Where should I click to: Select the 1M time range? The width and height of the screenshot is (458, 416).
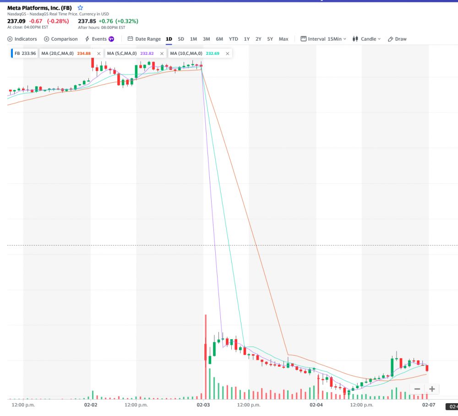[193, 39]
